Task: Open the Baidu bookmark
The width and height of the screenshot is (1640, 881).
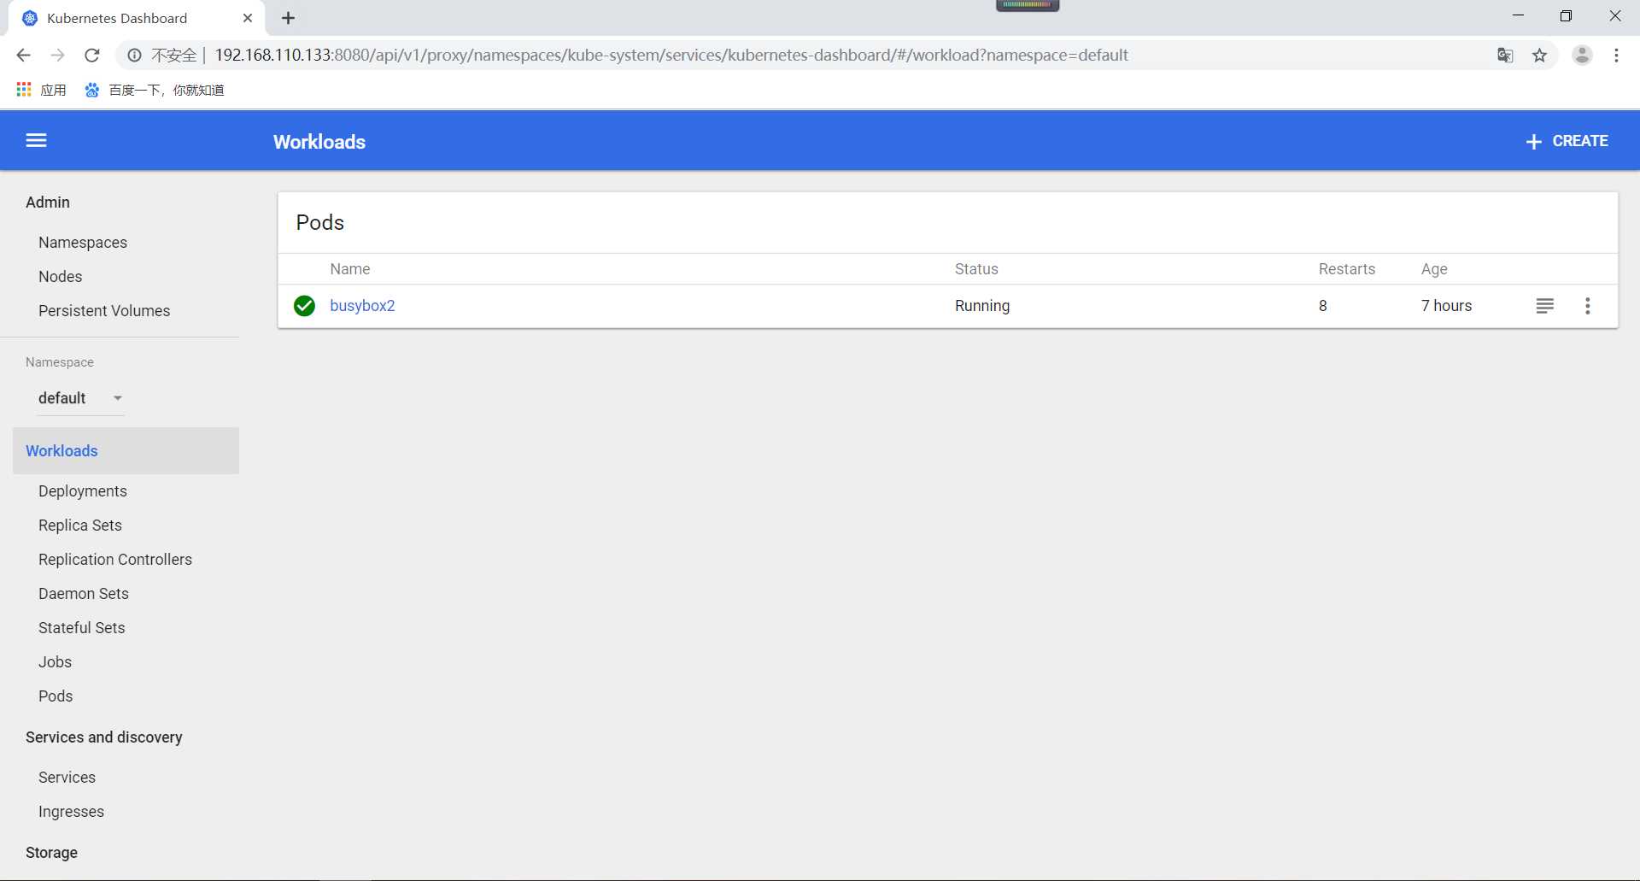Action: coord(155,90)
